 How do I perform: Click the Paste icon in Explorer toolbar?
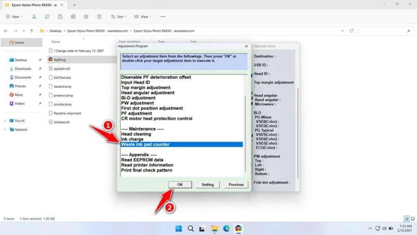click(60, 16)
